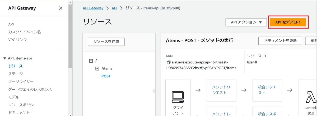Open オーソライザー in the sidebar
Screen dimensions: 317x116
[x=21, y=81]
